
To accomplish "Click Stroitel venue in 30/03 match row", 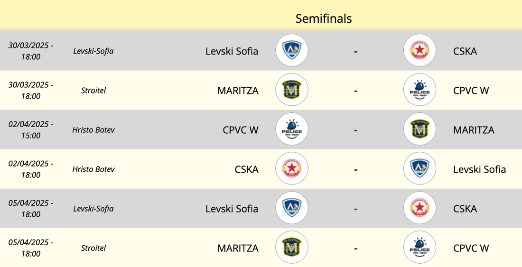I will click(93, 90).
